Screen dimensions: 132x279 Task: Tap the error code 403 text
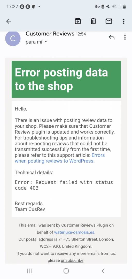click(64, 185)
